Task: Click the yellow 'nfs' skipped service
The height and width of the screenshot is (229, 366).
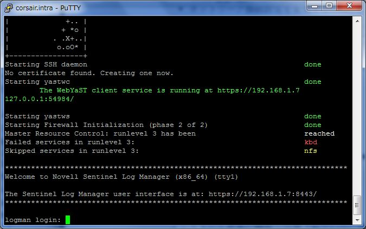Action: pyautogui.click(x=311, y=151)
